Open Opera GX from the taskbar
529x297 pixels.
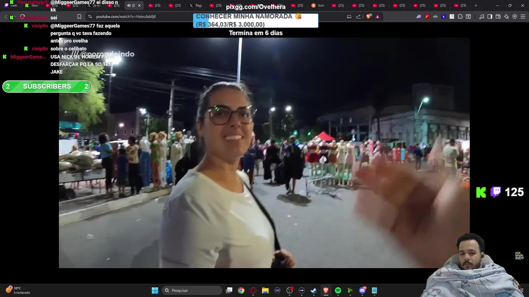tap(253, 290)
